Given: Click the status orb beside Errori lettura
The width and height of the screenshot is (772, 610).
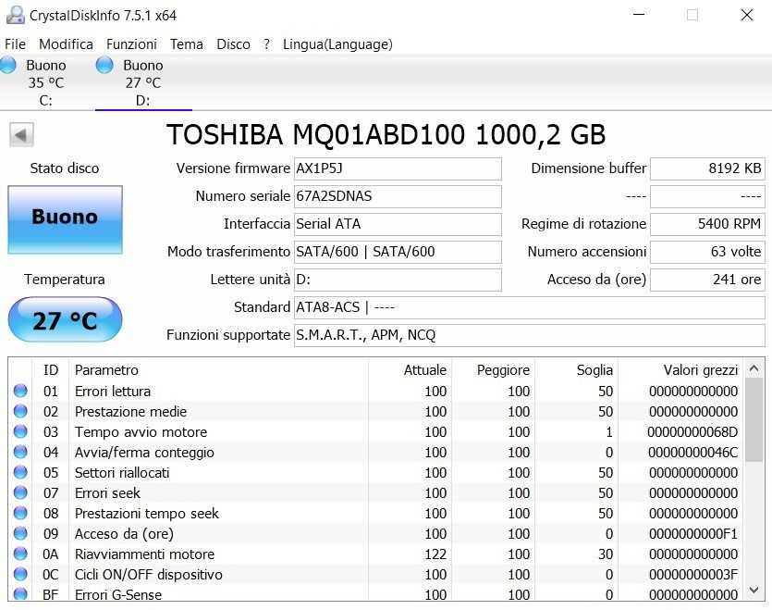Looking at the screenshot, I should tap(20, 392).
